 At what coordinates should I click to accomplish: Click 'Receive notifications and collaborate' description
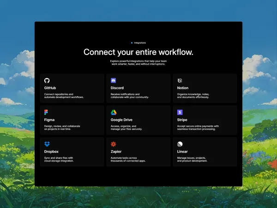pyautogui.click(x=130, y=96)
